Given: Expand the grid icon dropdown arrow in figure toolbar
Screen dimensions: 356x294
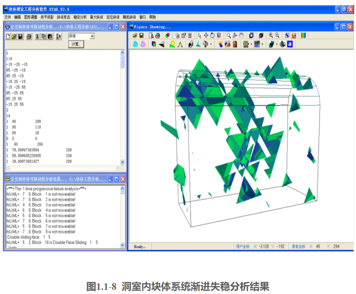Looking at the screenshot, I should point(252,45).
